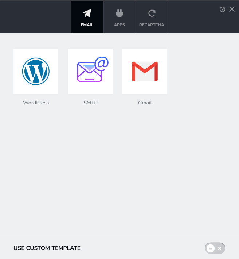Screen dimensions: 239x259
Task: Click the WordPress label text
Action: point(36,103)
